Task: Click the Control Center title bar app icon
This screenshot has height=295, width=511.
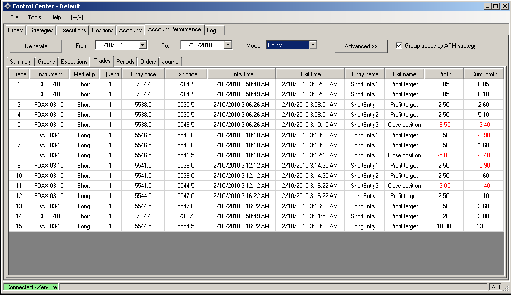Action: pos(7,6)
